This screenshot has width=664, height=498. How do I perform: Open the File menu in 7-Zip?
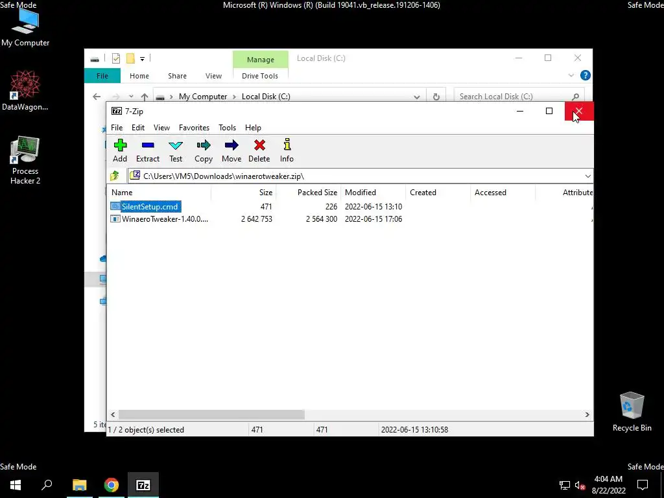click(x=117, y=128)
